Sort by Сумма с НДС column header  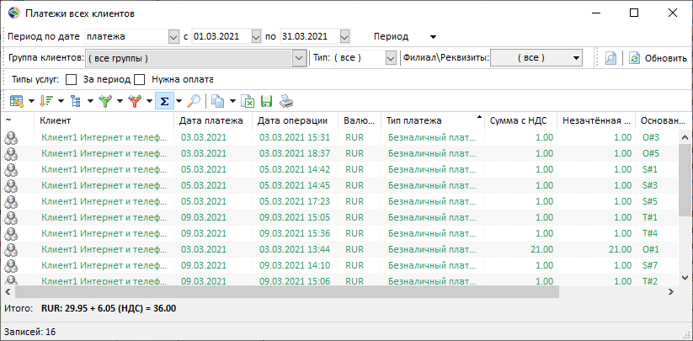pyautogui.click(x=520, y=120)
